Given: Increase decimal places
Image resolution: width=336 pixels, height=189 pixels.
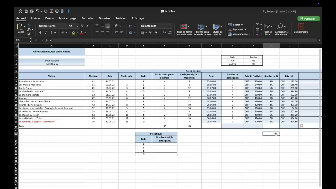Looking at the screenshot, I should tap(164, 33).
